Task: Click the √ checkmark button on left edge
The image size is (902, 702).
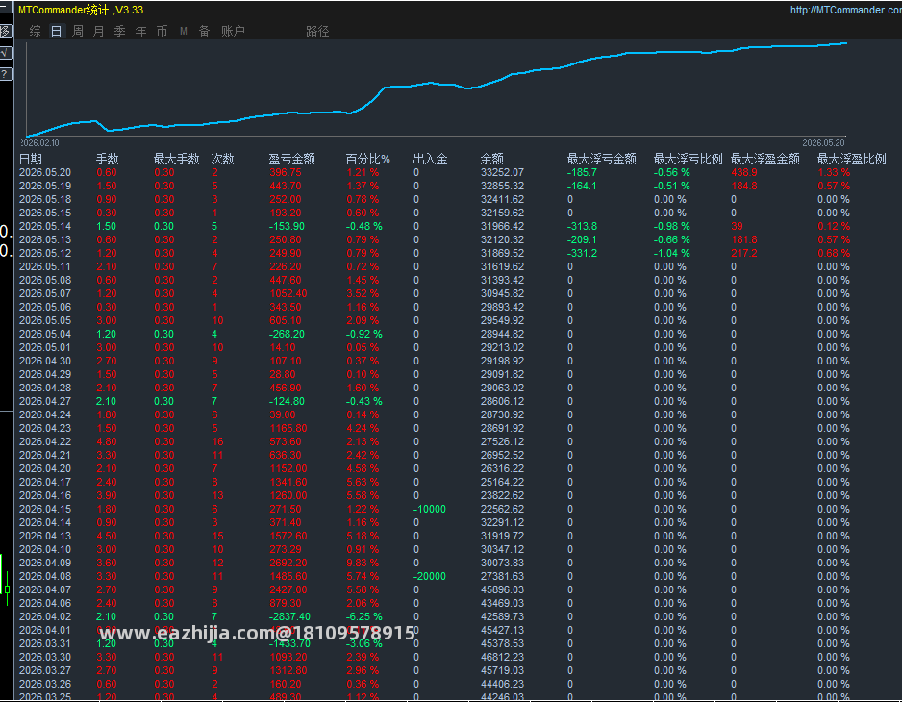Action: tap(5, 52)
